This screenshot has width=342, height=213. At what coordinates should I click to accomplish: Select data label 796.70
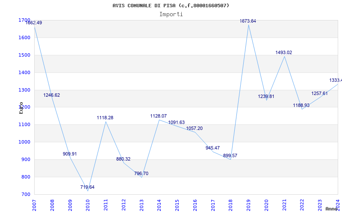click(x=142, y=173)
